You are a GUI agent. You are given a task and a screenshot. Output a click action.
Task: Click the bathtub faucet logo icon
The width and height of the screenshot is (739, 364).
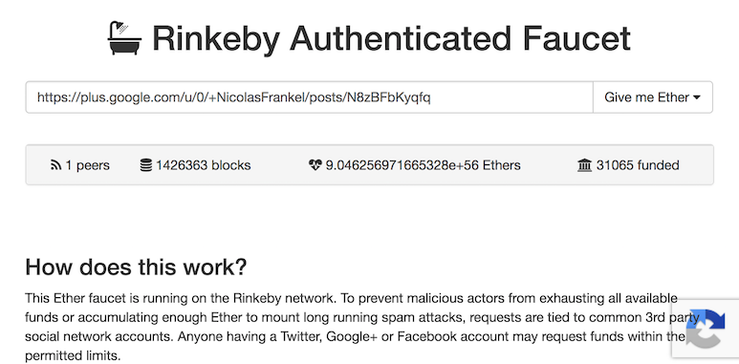coord(124,38)
